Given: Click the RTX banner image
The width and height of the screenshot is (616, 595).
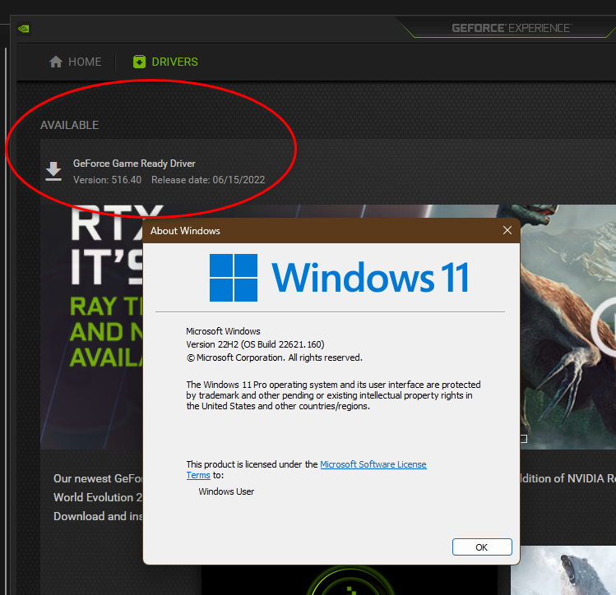Looking at the screenshot, I should (x=92, y=327).
